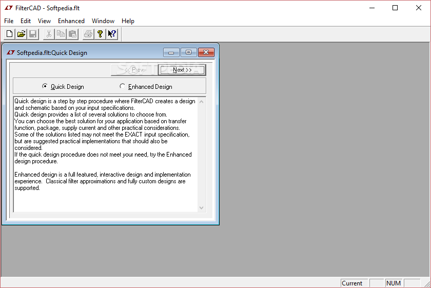Viewport: 431px width, 288px height.
Task: Maximize the Quick Design child window
Action: click(189, 52)
